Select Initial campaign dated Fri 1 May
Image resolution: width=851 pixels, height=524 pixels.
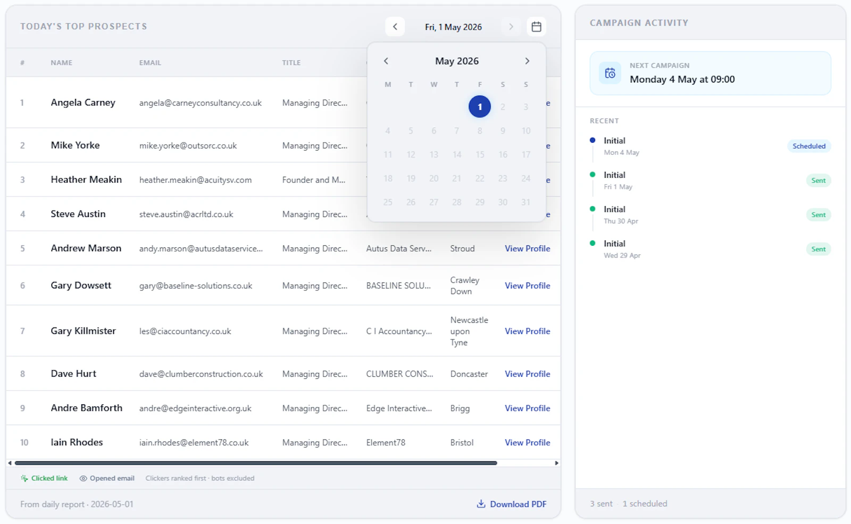pyautogui.click(x=711, y=180)
